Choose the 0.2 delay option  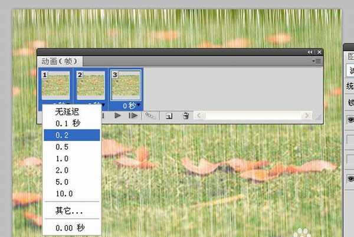(71, 135)
